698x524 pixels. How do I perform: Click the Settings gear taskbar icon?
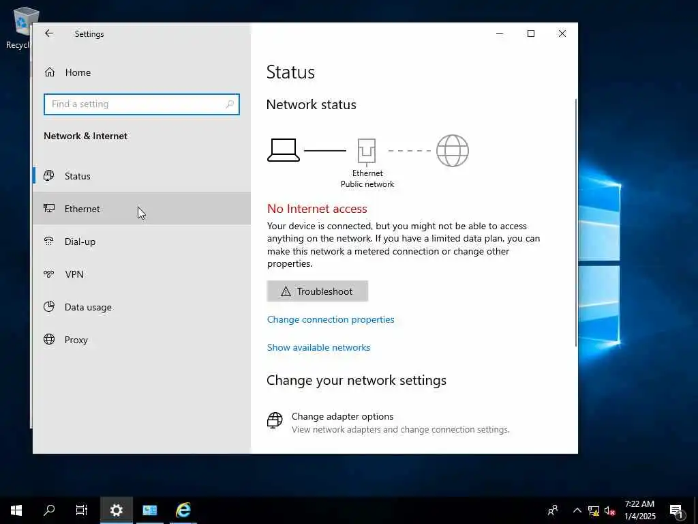[x=116, y=510]
